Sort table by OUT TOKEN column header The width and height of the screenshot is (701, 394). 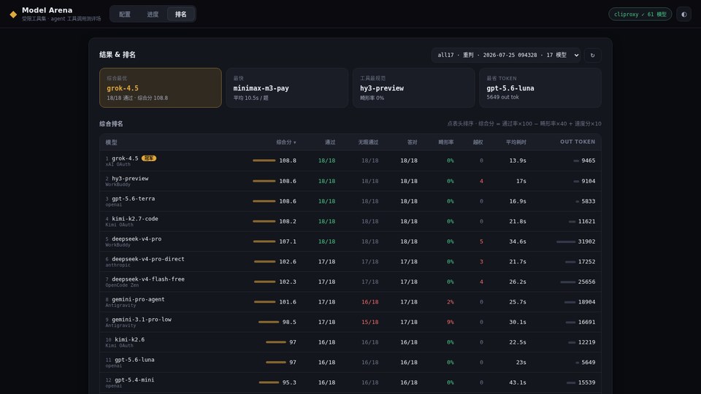pos(578,142)
